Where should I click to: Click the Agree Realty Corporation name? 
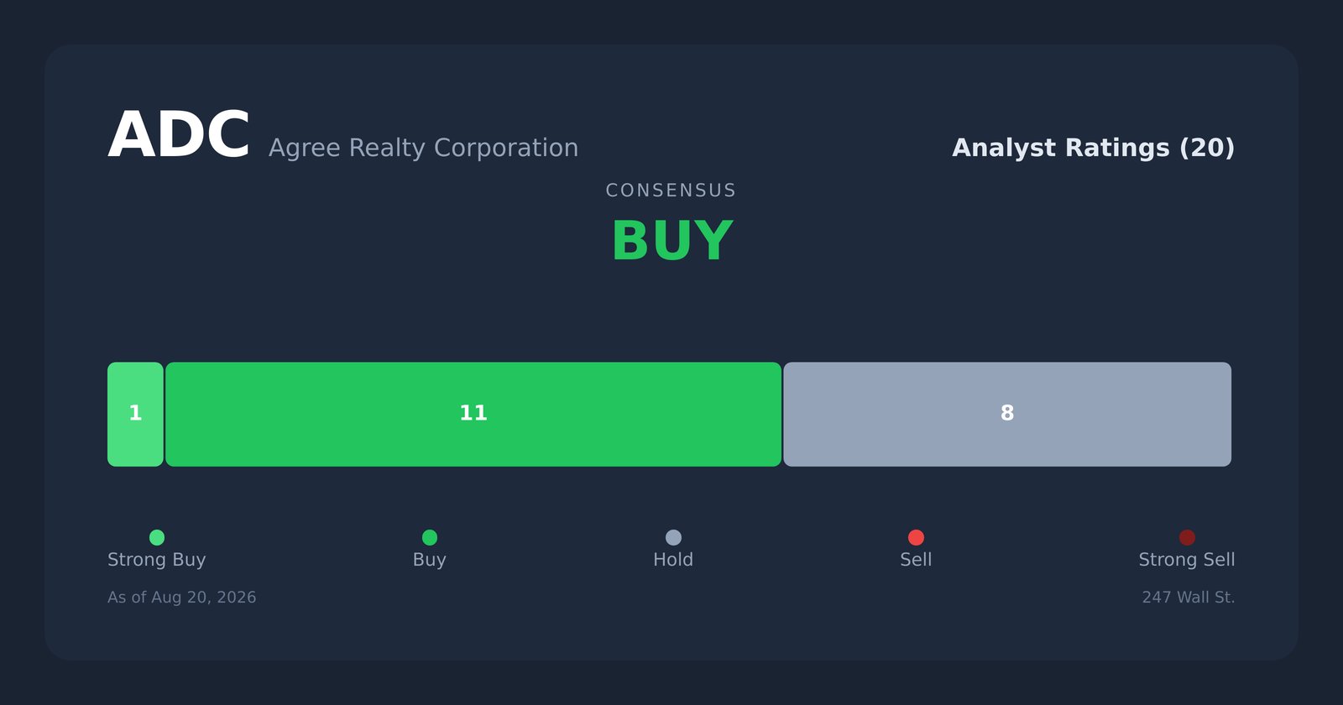pos(423,148)
